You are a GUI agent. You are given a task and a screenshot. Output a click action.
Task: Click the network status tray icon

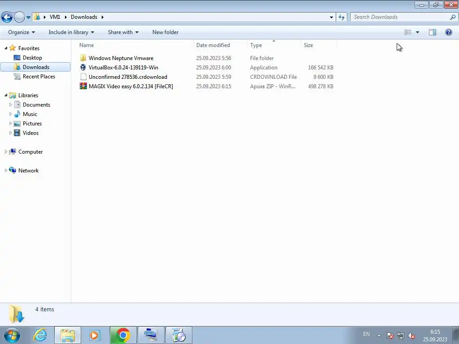401,335
